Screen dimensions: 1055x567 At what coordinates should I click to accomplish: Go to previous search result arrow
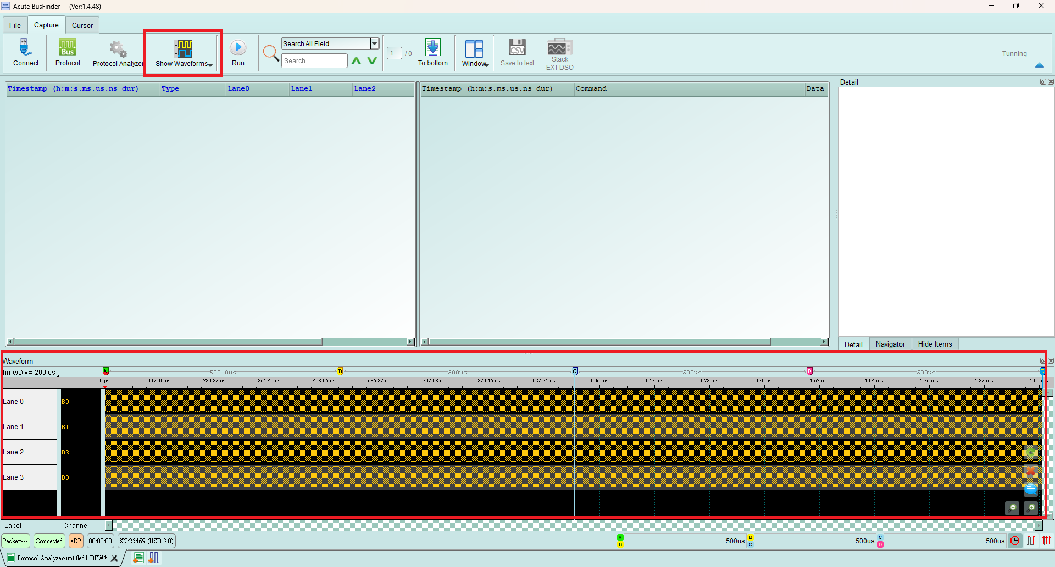357,61
